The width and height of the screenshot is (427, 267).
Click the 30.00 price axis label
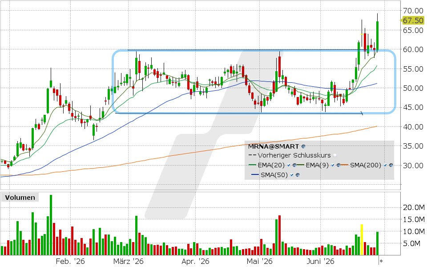click(413, 166)
